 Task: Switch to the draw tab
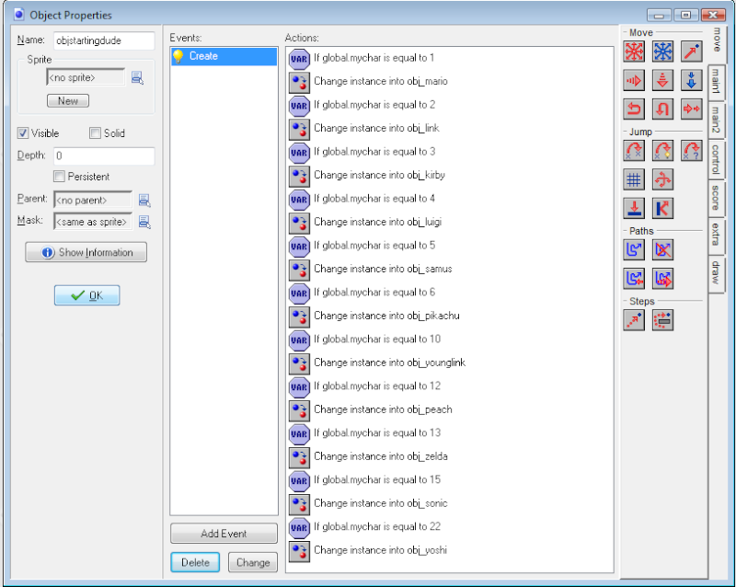[x=716, y=273]
